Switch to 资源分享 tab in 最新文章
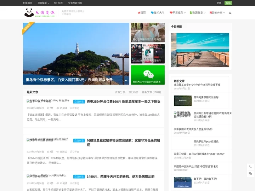Viewport: 255px width, 191px height. (x=120, y=92)
